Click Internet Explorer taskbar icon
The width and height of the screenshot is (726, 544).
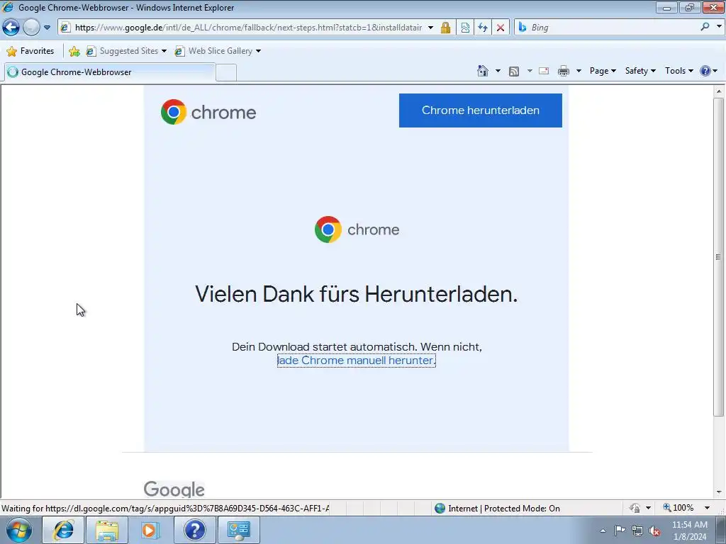coord(62,530)
